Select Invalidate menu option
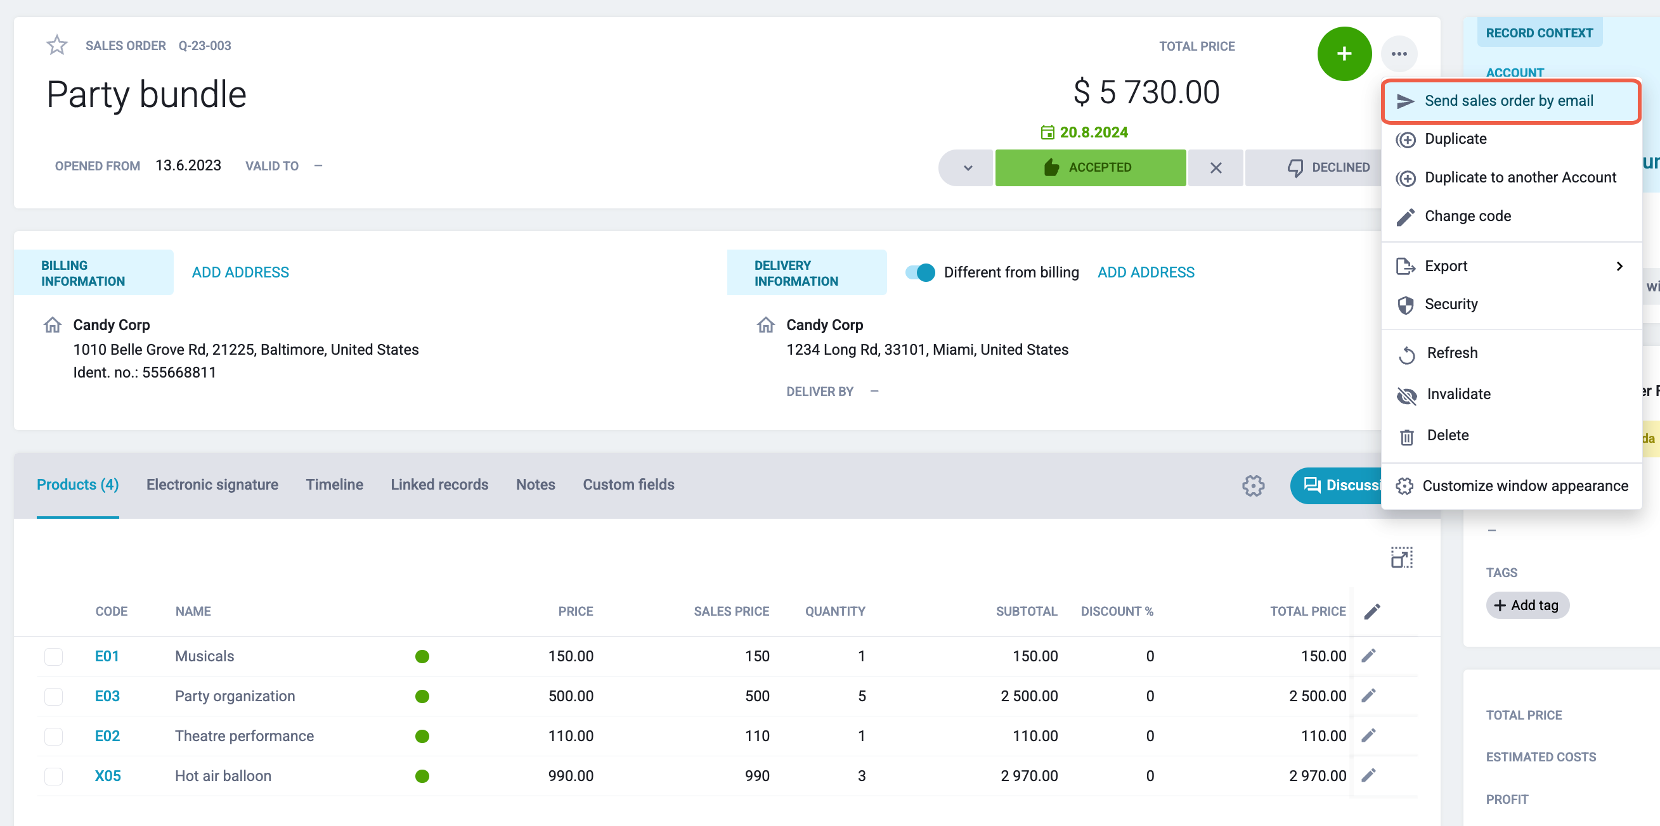The width and height of the screenshot is (1660, 826). point(1511,394)
